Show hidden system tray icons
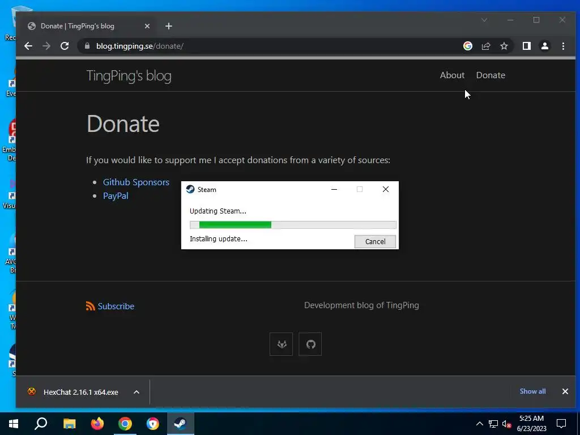Image resolution: width=580 pixels, height=435 pixels. click(479, 424)
